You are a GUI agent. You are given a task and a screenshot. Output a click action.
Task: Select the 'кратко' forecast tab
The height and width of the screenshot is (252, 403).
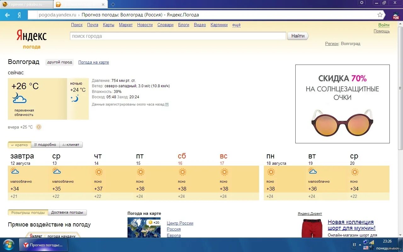click(20, 145)
